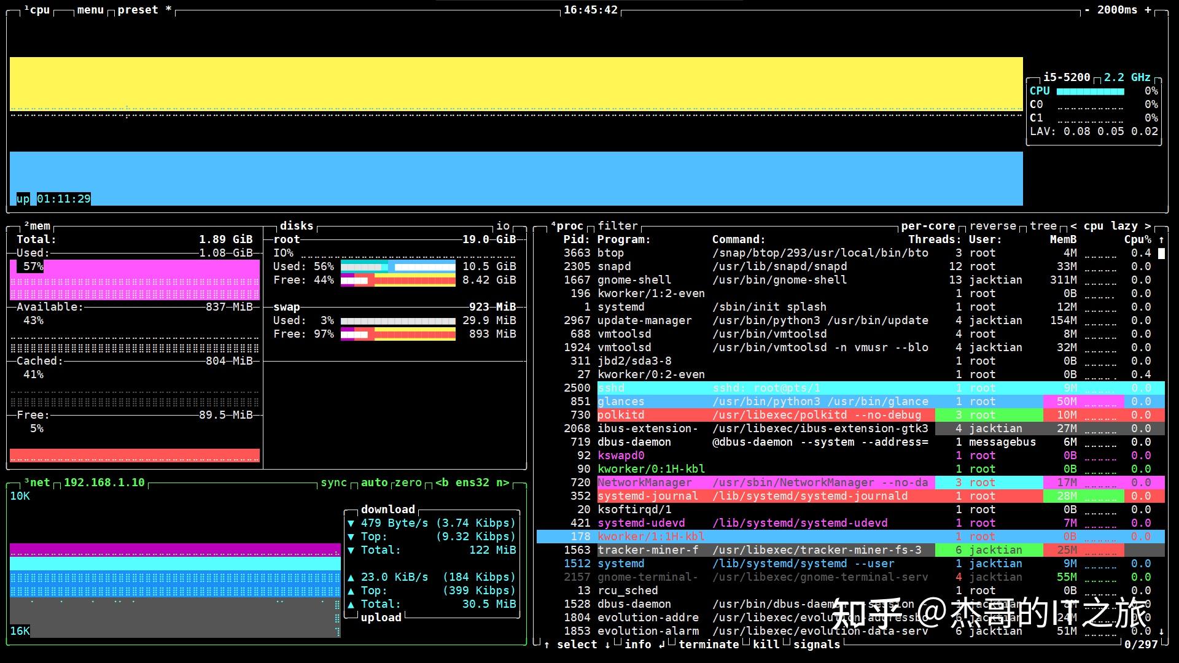Click the left arrow before cpu lazy sort

click(1073, 226)
